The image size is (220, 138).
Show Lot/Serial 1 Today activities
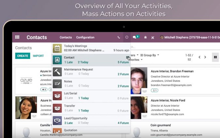tap(84, 98)
